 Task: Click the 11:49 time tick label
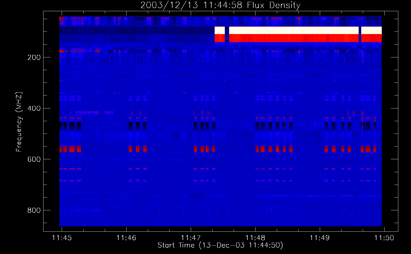pyautogui.click(x=320, y=238)
